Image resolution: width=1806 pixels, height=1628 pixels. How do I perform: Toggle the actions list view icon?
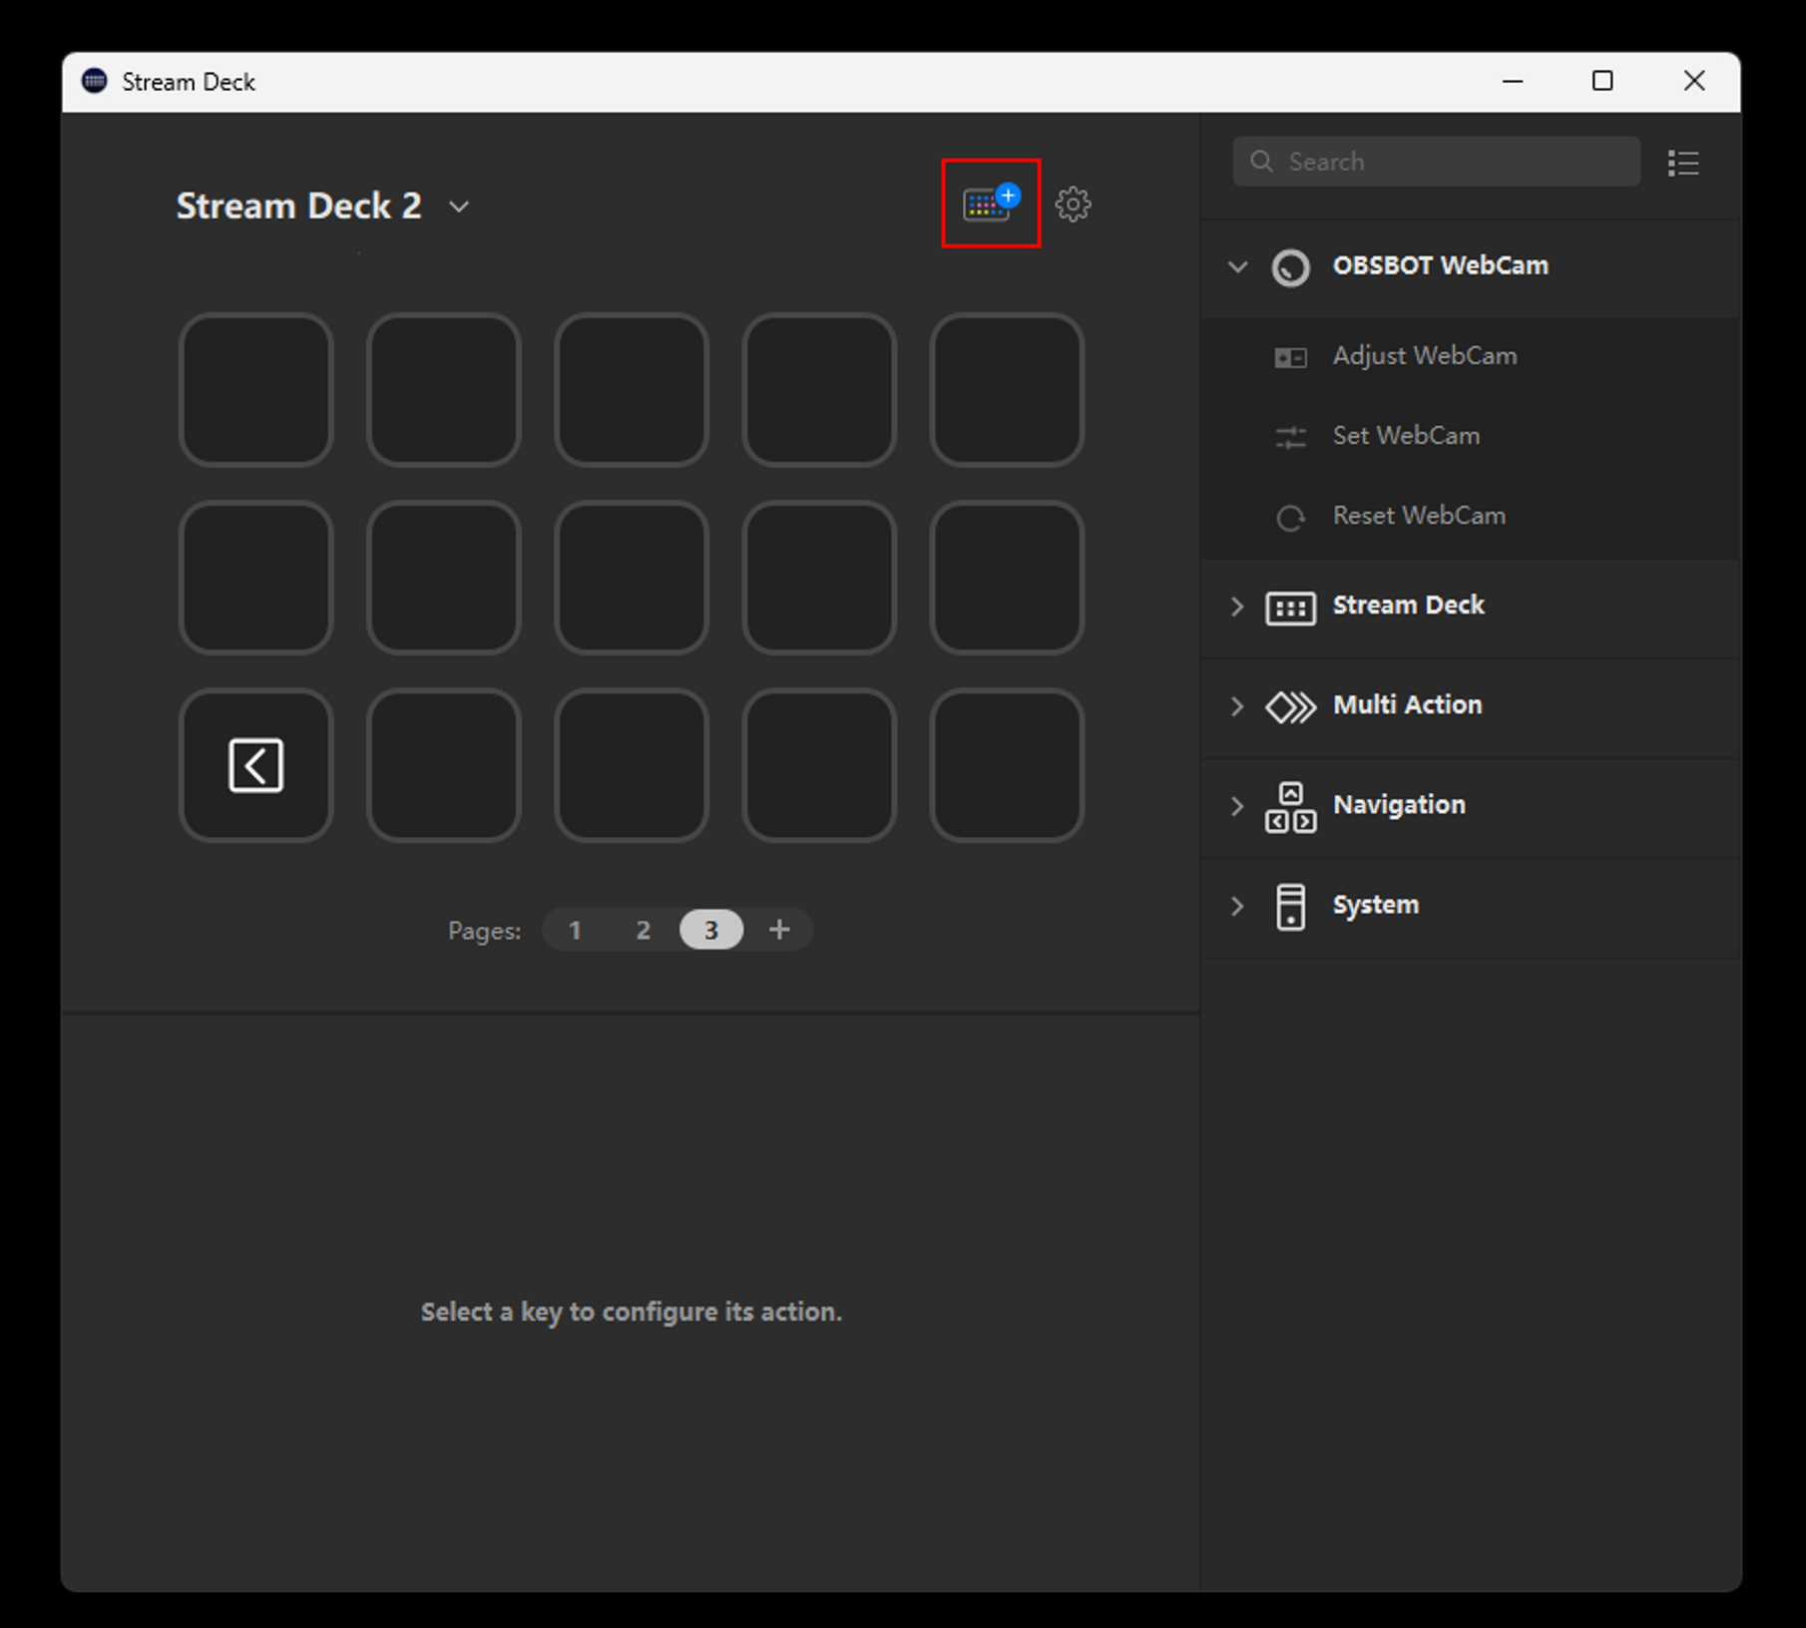(1683, 163)
